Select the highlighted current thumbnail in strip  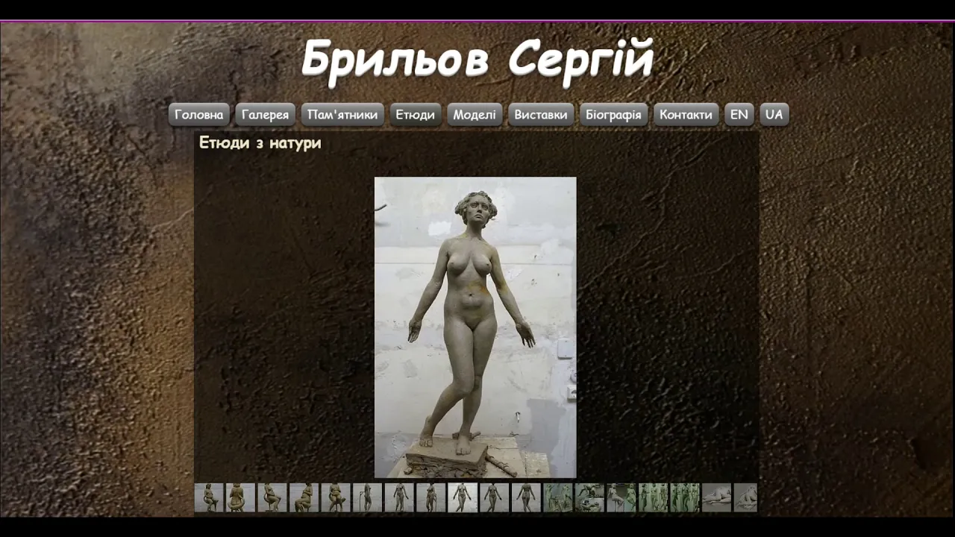[463, 497]
